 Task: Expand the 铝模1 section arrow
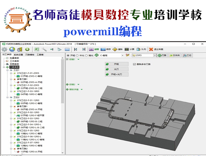point(78,60)
